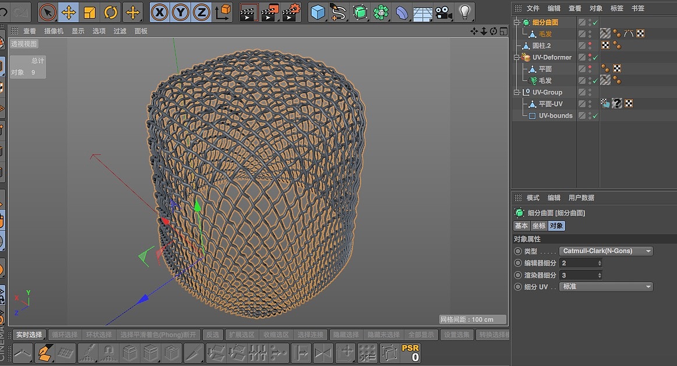Screen dimensions: 677x366
Task: Click the 循环选择 button
Action: (x=65, y=335)
